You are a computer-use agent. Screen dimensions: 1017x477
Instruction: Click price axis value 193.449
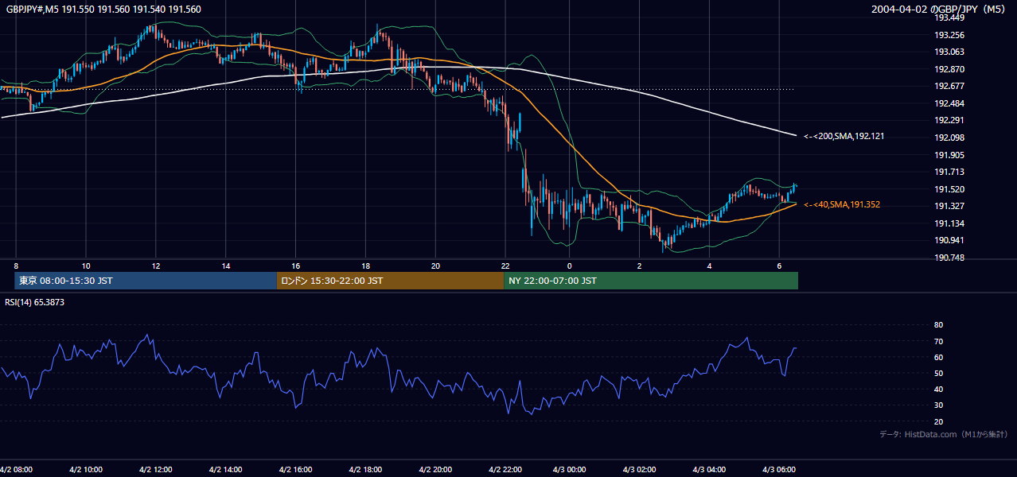coord(949,17)
